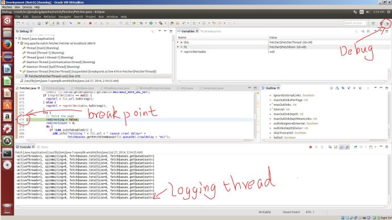The image size is (392, 220).
Task: Collapse org.apache.nutch.fetcher.Fetcher node
Action: (x=19, y=43)
